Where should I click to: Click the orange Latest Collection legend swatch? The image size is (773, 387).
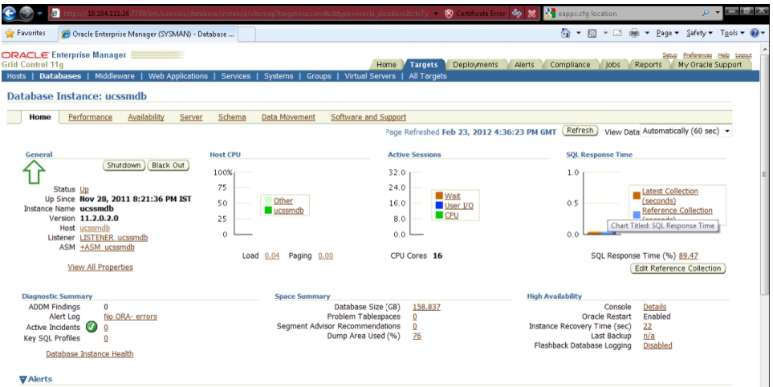point(637,196)
